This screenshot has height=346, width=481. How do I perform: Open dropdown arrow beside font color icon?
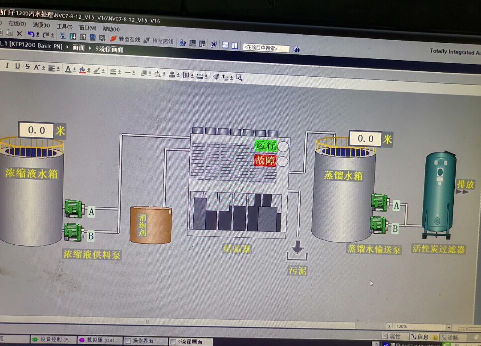pos(74,70)
